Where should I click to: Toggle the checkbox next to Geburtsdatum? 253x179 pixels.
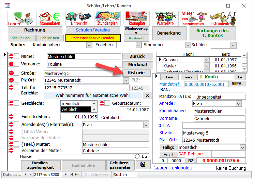click(x=107, y=103)
